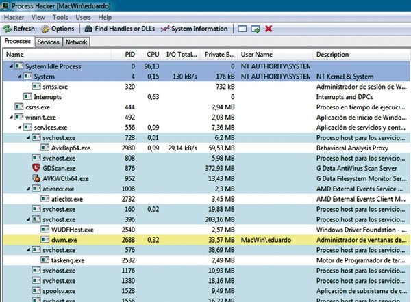411x302 pixels.
Task: Click the taskeng.exe process icon
Action: tap(45, 260)
